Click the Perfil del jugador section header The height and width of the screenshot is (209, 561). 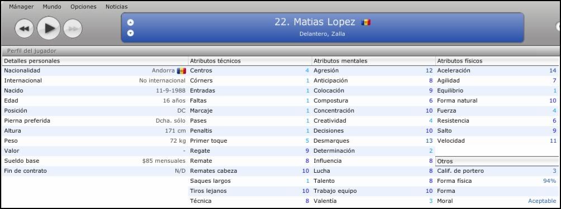click(32, 51)
